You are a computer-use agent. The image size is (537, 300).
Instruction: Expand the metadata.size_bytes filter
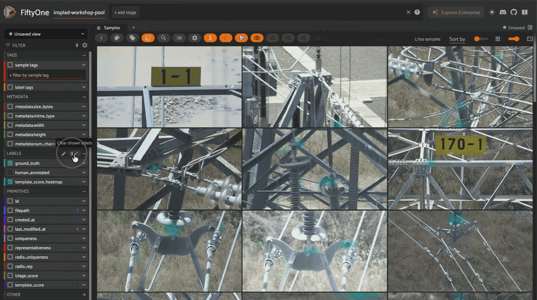click(84, 107)
